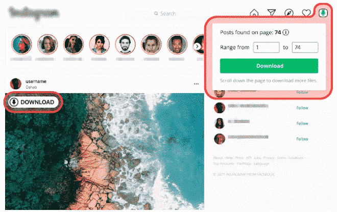Toggle the green downloader extension icon
This screenshot has height=212, width=337.
(x=323, y=13)
